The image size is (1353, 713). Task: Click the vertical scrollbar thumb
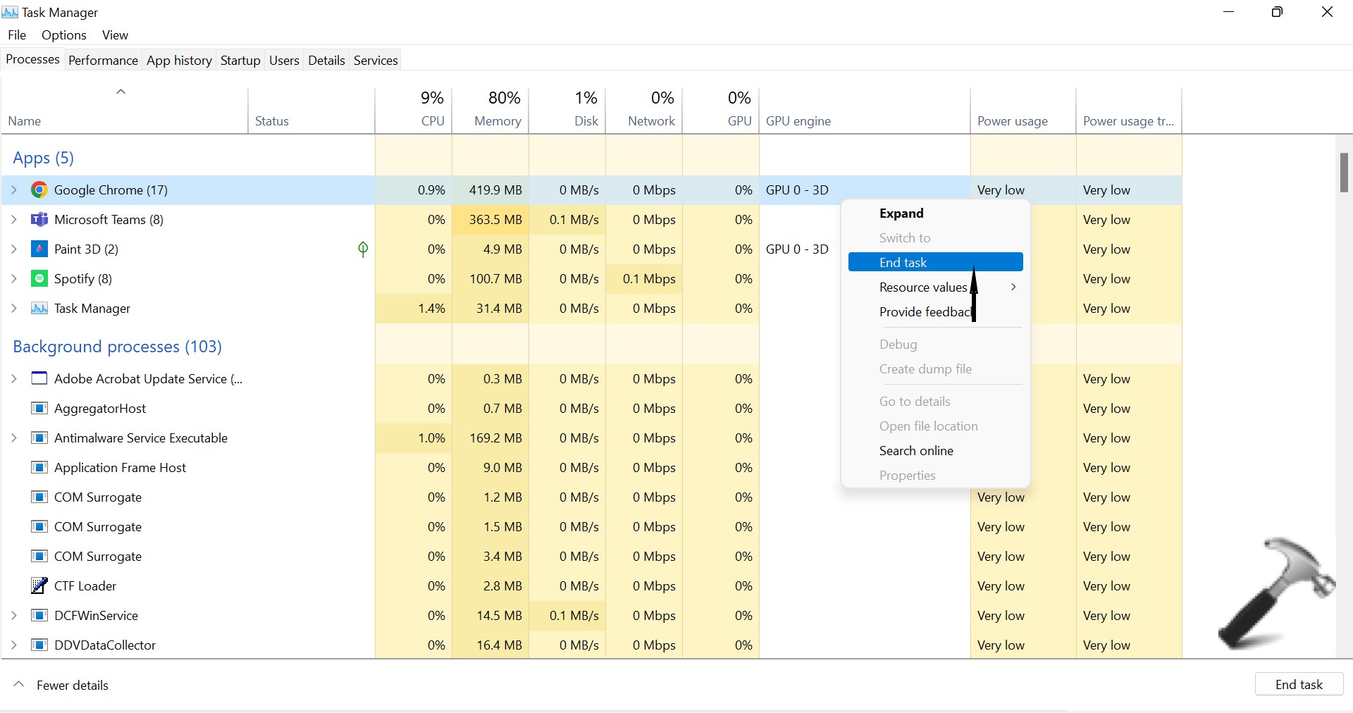tap(1344, 173)
